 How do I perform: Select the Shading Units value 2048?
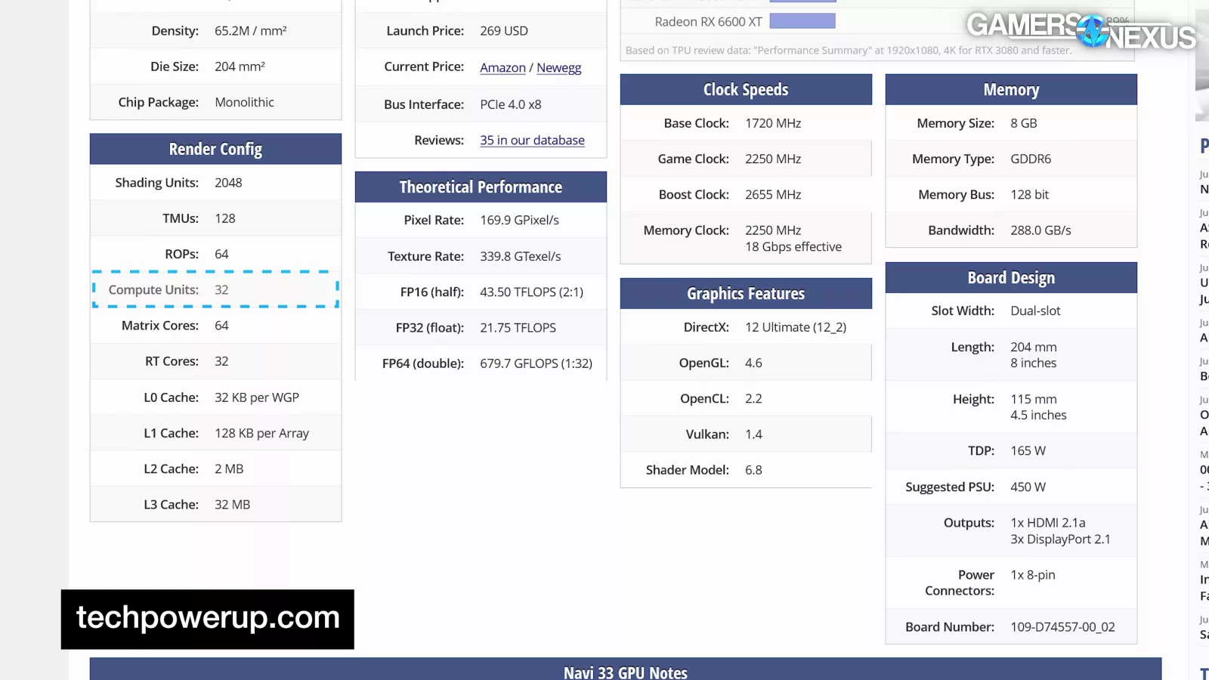pyautogui.click(x=228, y=183)
